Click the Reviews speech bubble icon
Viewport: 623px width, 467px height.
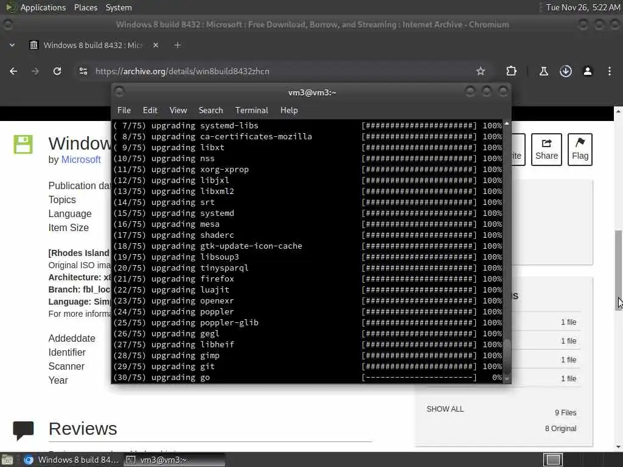tap(23, 431)
